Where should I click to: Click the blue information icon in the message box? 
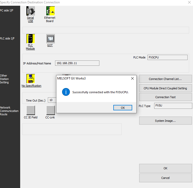pyautogui.click(x=66, y=92)
